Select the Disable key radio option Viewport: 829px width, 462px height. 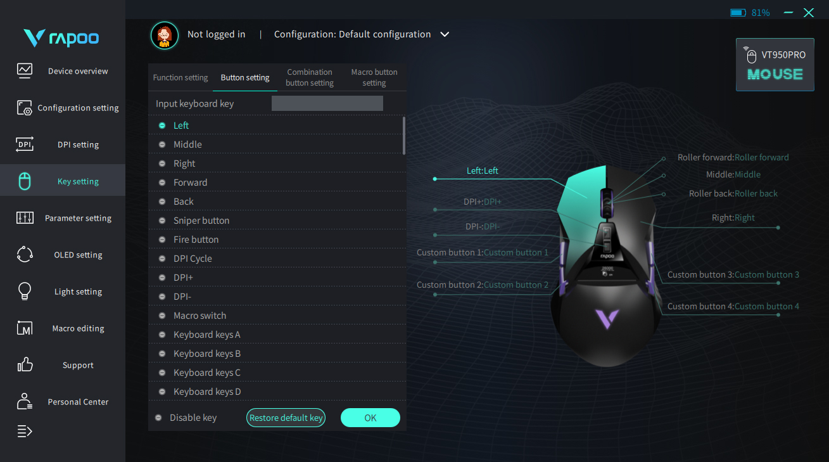pyautogui.click(x=158, y=418)
